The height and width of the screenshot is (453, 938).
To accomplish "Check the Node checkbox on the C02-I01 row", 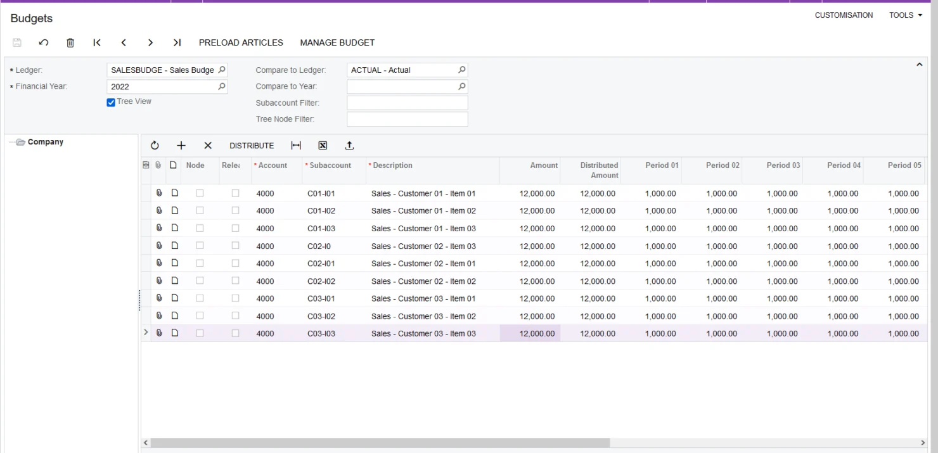I will 199,263.
